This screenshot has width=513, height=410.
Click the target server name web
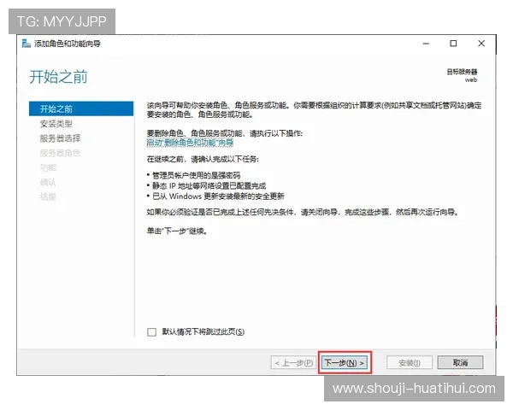(x=471, y=79)
